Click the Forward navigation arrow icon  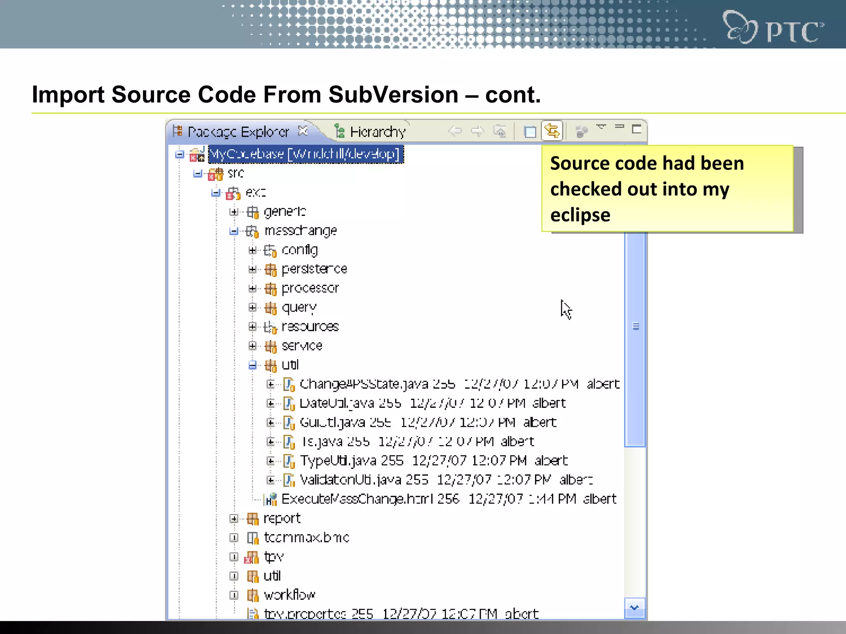pos(477,131)
